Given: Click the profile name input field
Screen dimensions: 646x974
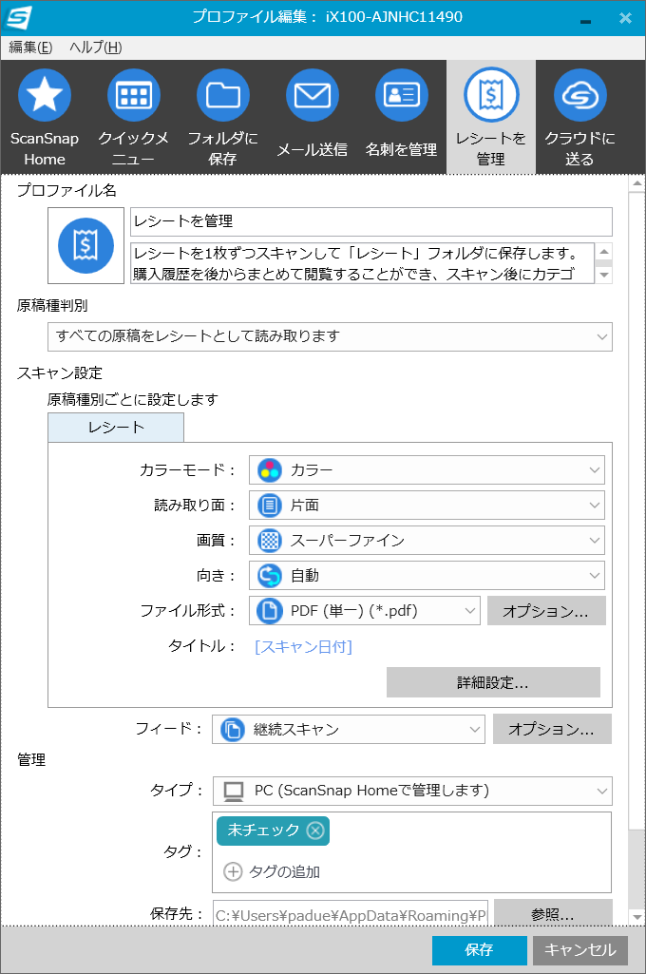Looking at the screenshot, I should 370,221.
